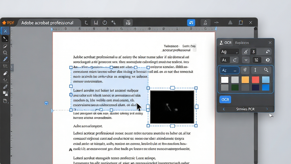Pick the light blue color swatch
The width and height of the screenshot is (291, 164).
click(x=266, y=80)
